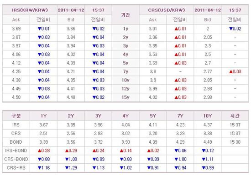Select the 1Y column header in lower table
The height and width of the screenshot is (176, 251).
[x=43, y=116]
